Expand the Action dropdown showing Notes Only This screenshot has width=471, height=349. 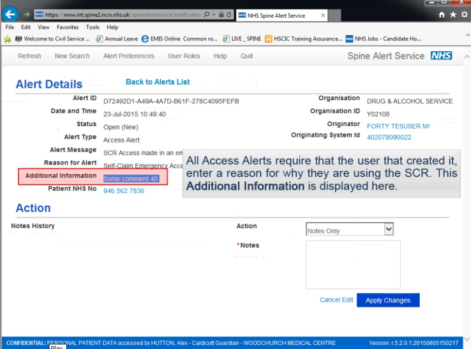[x=388, y=229]
